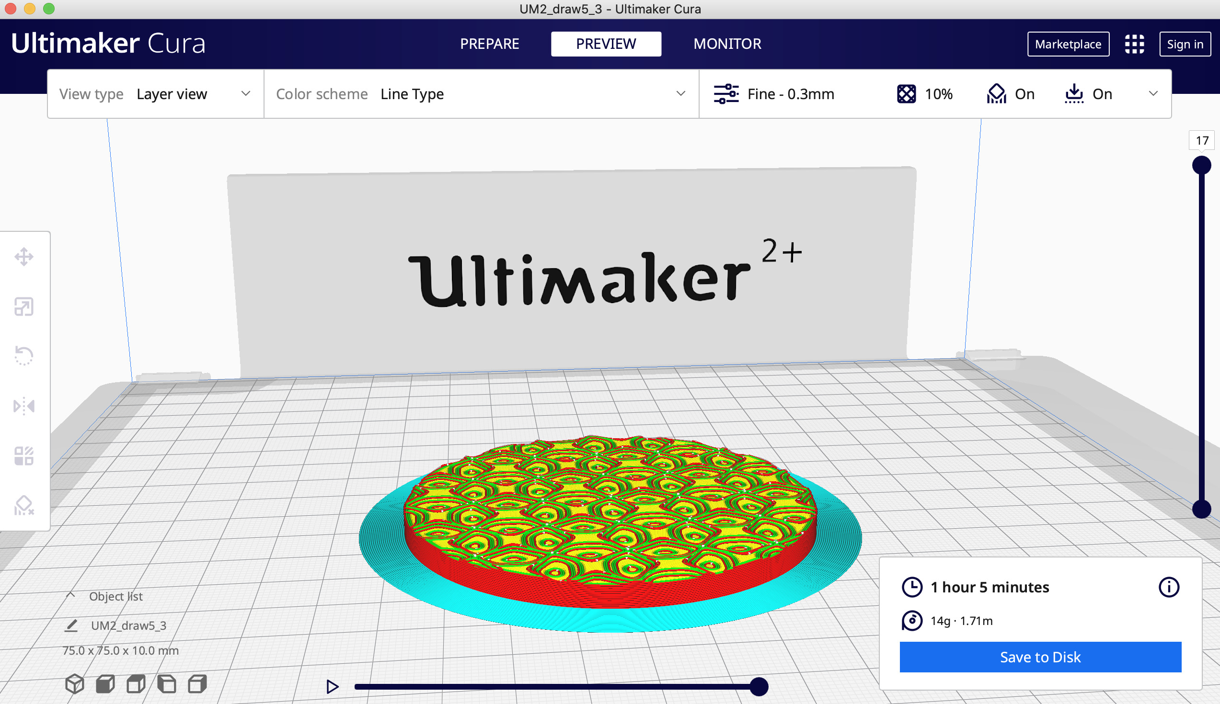The image size is (1220, 704).
Task: Select the PREVIEW stage tab
Action: coord(606,44)
